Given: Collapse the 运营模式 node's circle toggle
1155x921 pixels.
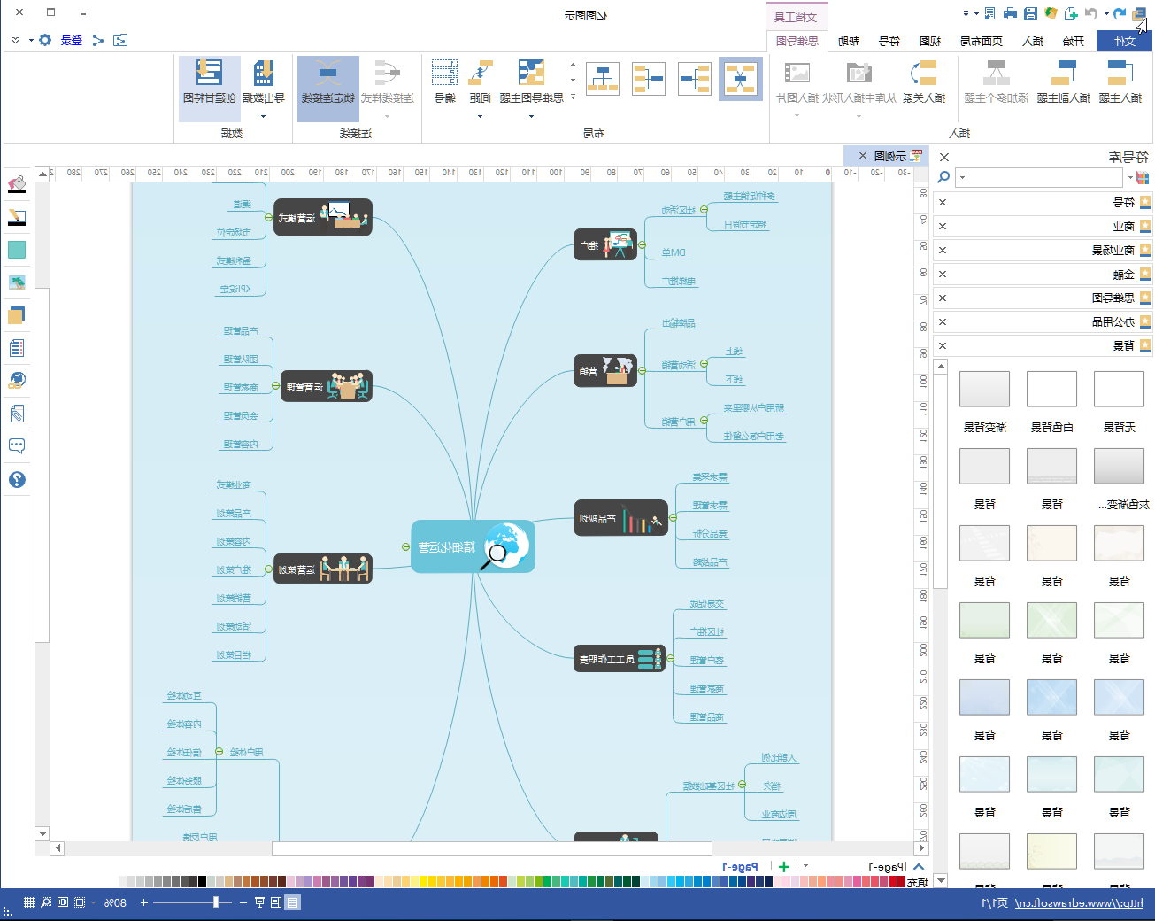Looking at the screenshot, I should pos(268,217).
